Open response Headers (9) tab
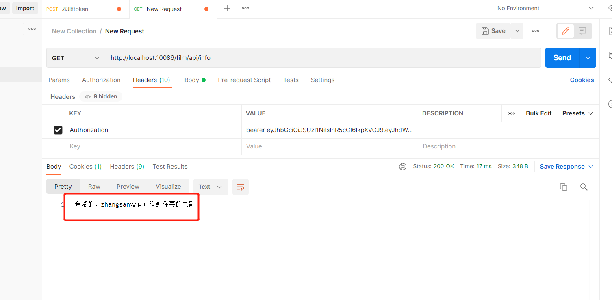 click(127, 167)
